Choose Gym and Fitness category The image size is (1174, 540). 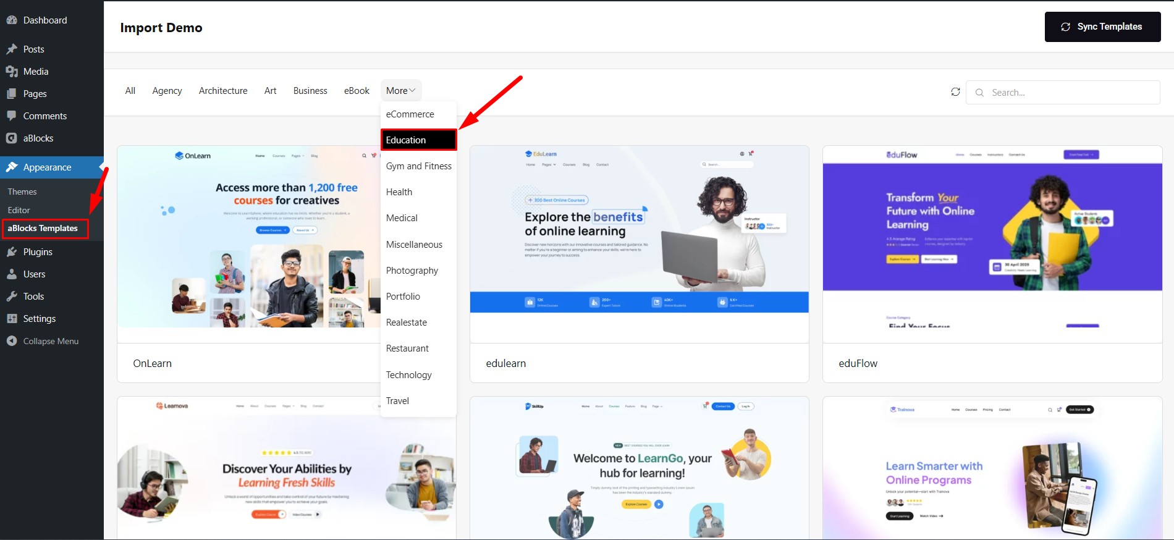(418, 166)
